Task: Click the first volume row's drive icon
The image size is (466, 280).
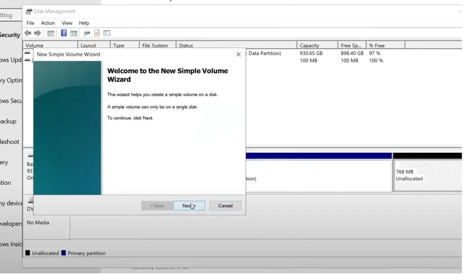Action: point(27,53)
